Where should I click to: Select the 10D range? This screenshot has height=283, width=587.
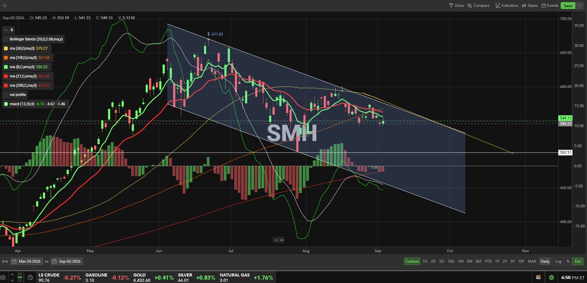[451, 261]
